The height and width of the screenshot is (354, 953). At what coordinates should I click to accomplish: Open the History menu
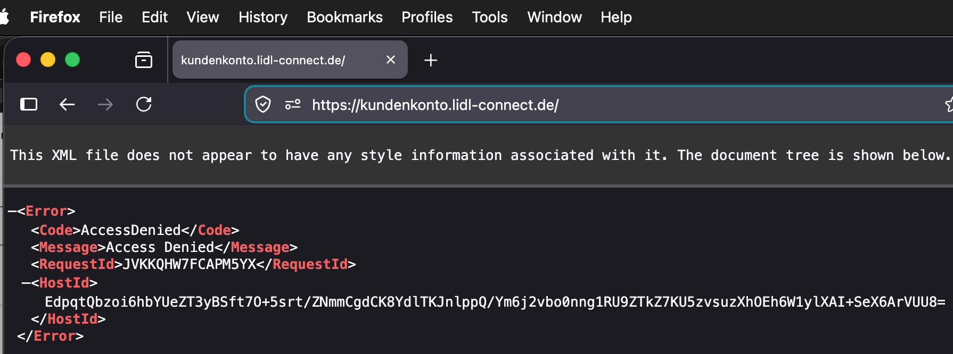point(262,17)
